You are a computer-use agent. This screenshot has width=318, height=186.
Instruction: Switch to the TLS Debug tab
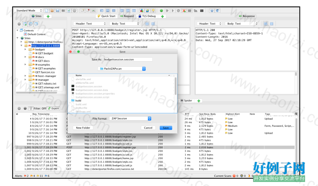click(x=147, y=16)
